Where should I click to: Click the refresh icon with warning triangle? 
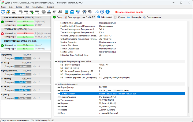[8, 12]
